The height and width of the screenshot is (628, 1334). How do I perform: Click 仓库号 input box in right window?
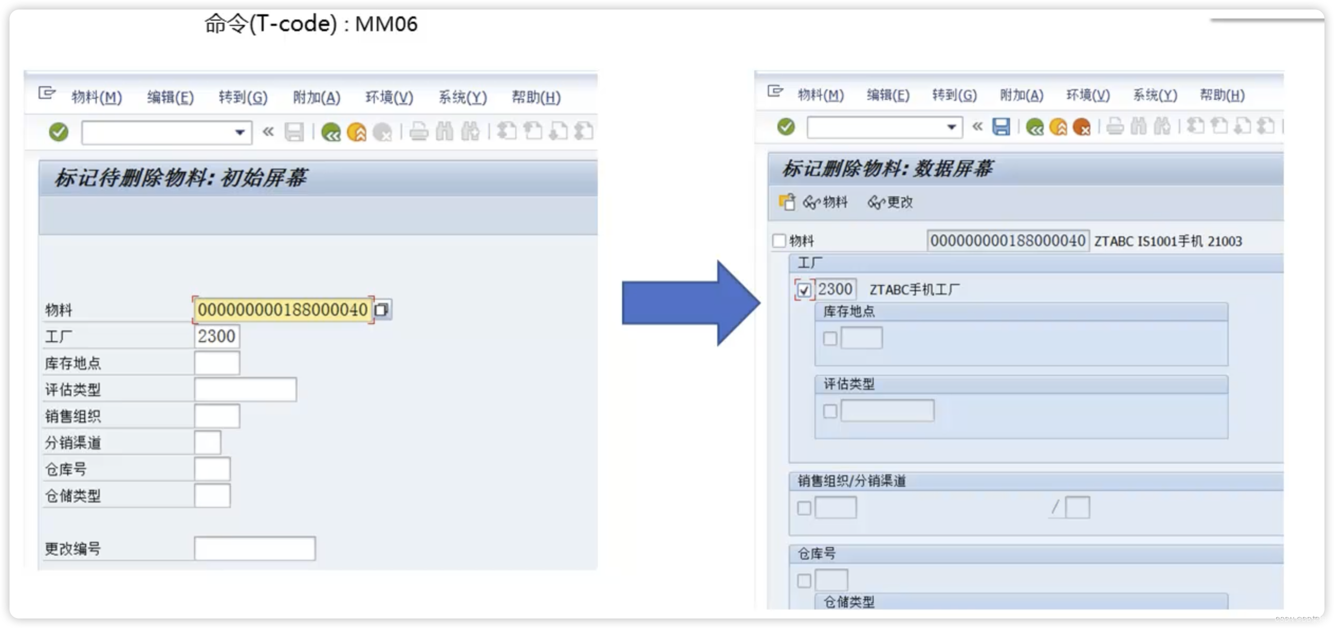click(831, 580)
